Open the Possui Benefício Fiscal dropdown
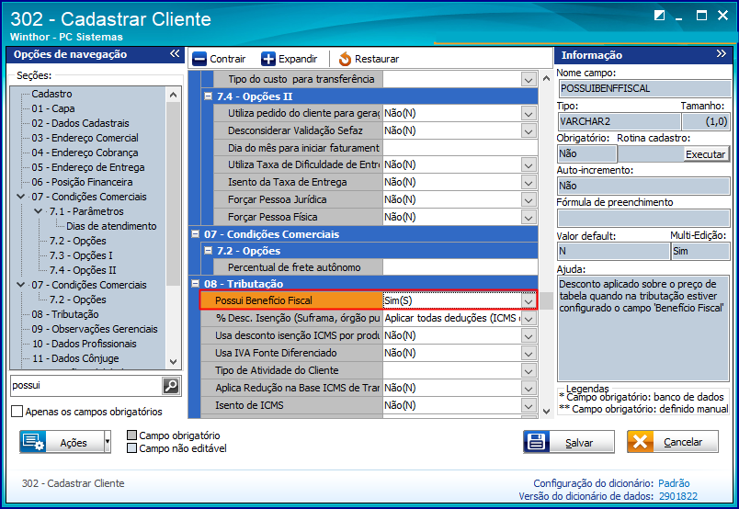This screenshot has height=509, width=739. (x=529, y=300)
